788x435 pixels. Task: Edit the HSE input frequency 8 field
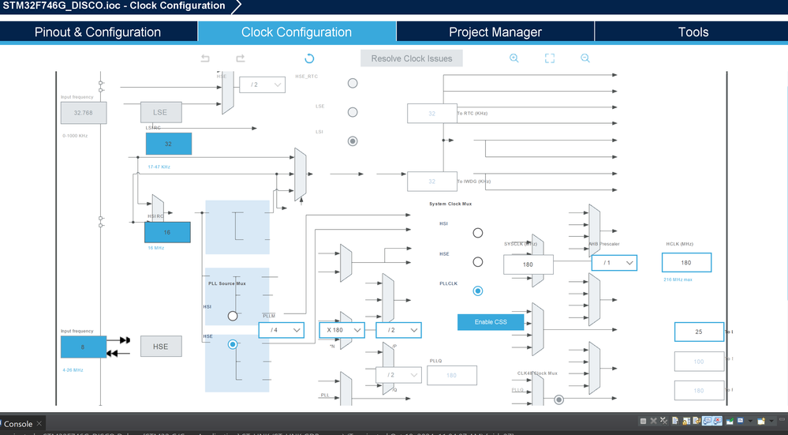tap(84, 347)
